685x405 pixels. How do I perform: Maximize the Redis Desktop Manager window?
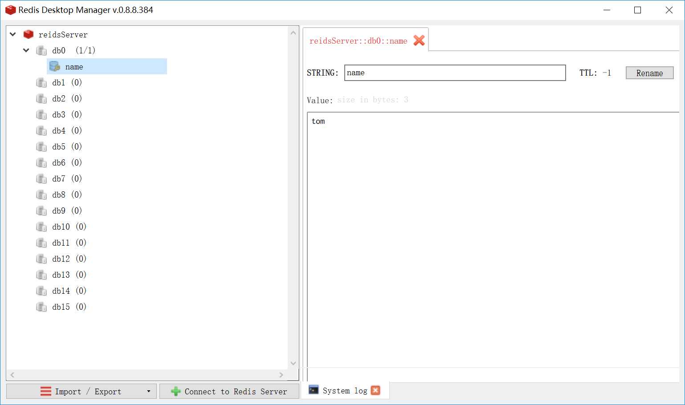[637, 10]
